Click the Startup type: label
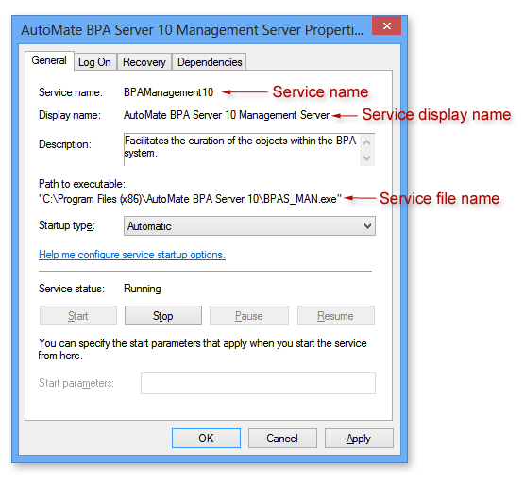Image resolution: width=524 pixels, height=480 pixels. 67,225
